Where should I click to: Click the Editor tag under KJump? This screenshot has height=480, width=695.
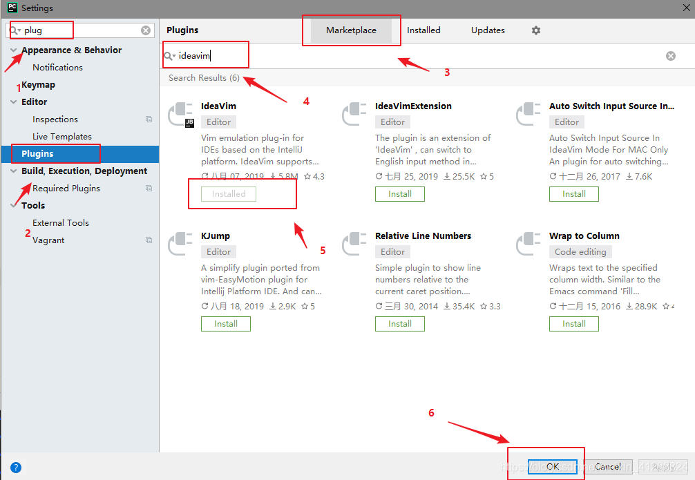point(218,252)
